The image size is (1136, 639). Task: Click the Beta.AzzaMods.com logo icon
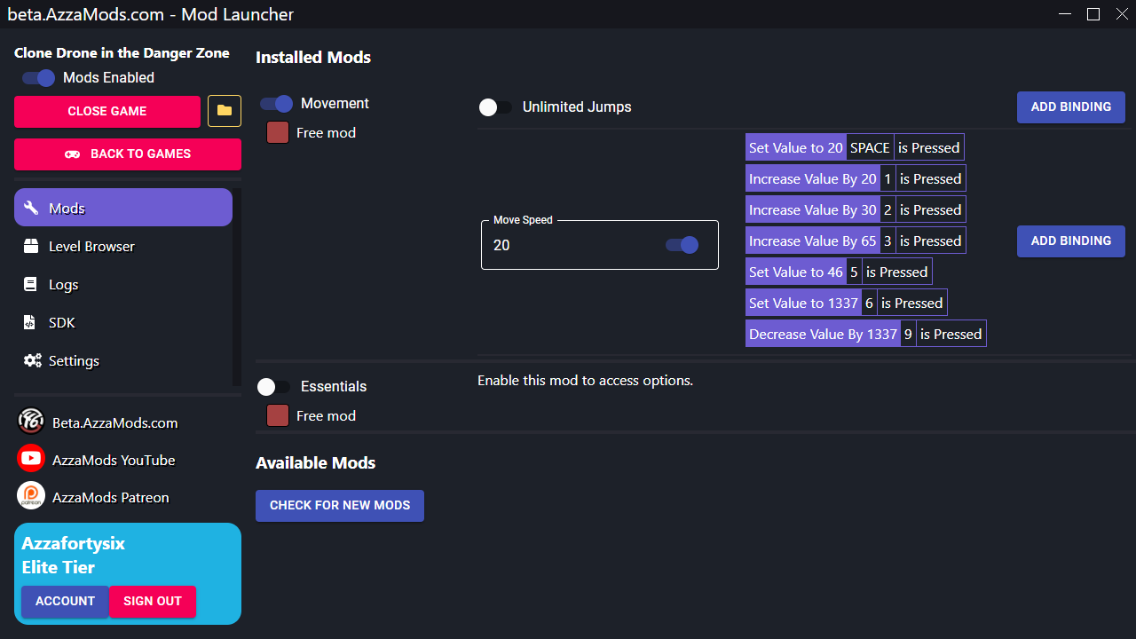(x=31, y=421)
